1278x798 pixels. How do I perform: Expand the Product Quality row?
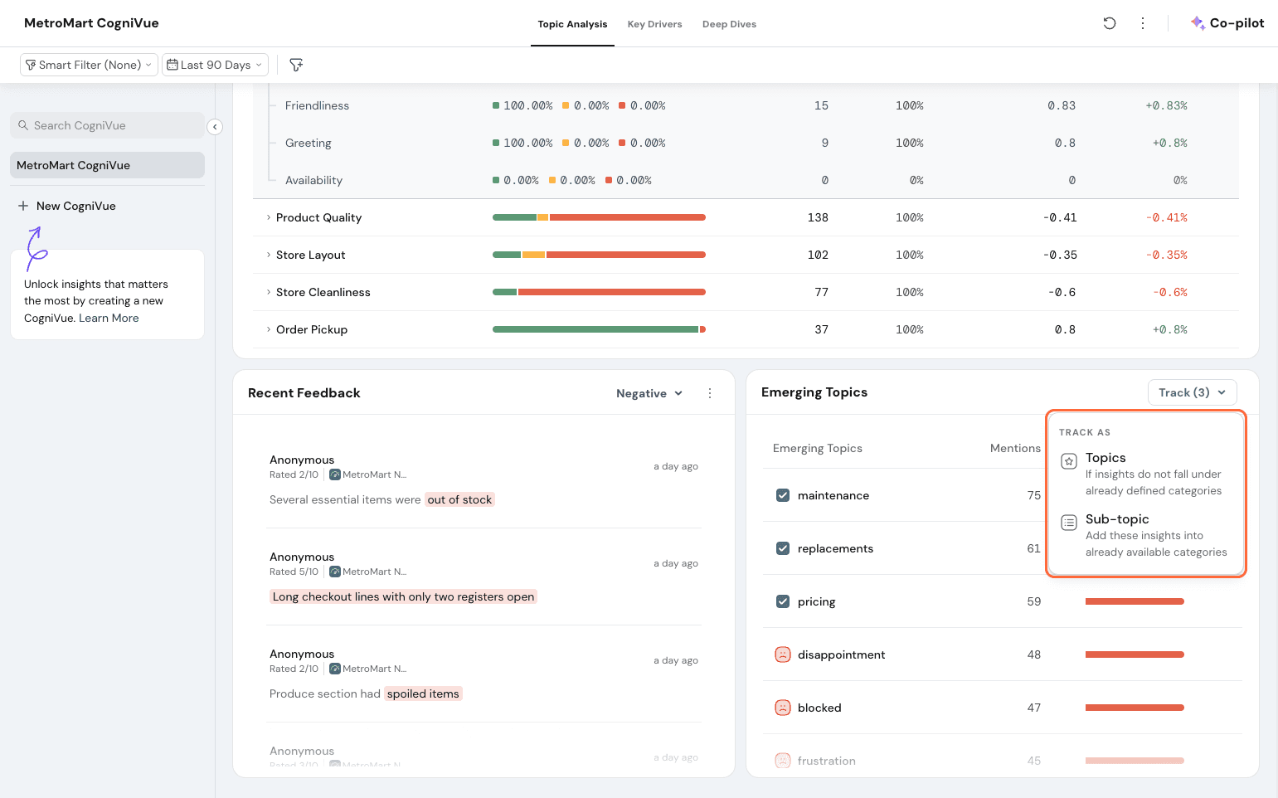point(269,217)
